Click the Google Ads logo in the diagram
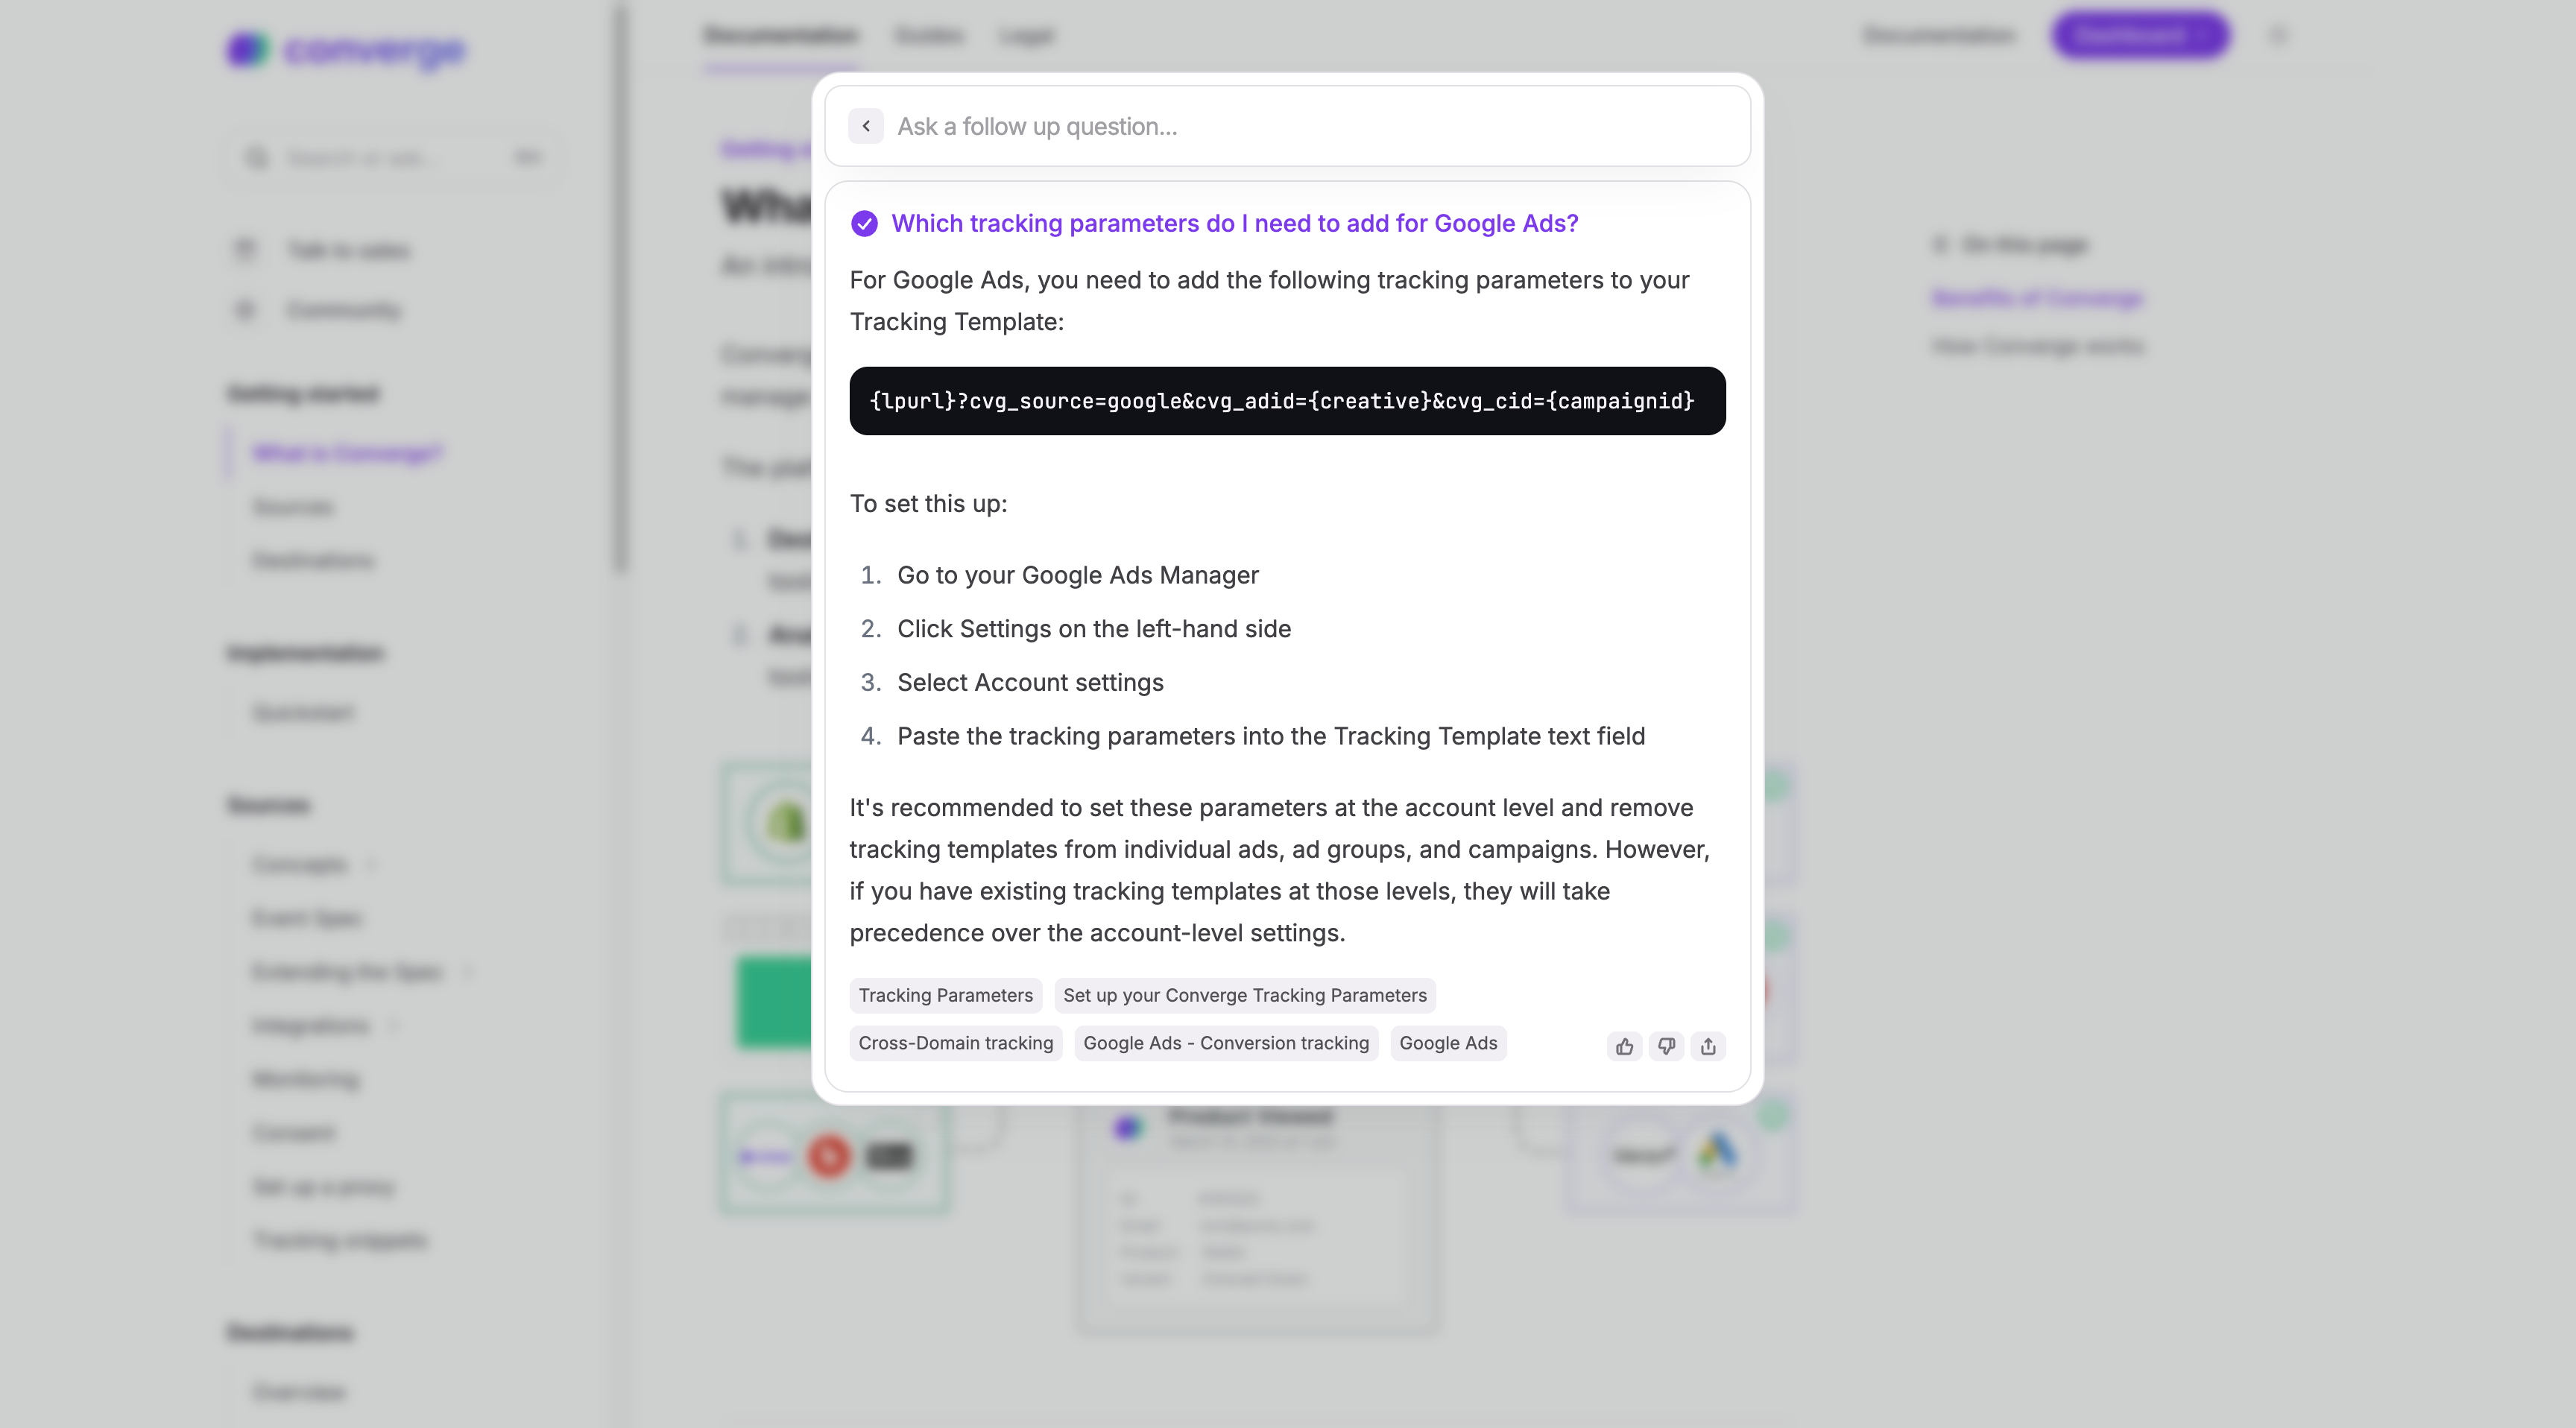Viewport: 2576px width, 1428px height. click(1717, 1153)
